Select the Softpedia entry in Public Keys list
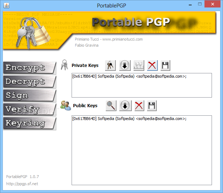This screenshot has width=223, height=193. [129, 119]
